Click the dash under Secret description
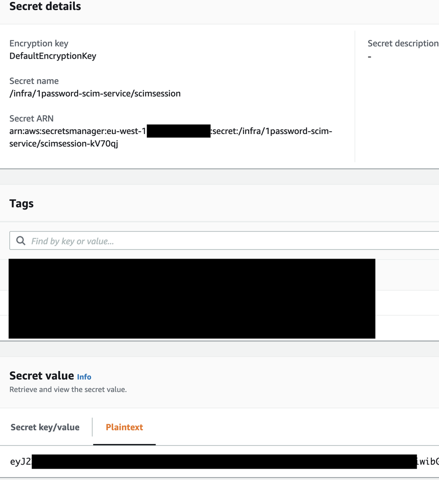The width and height of the screenshot is (439, 480). pyautogui.click(x=369, y=57)
